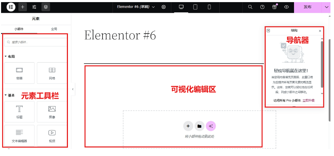Click the 立即升级 upgrade link
This screenshot has width=334, height=156.
click(x=309, y=100)
